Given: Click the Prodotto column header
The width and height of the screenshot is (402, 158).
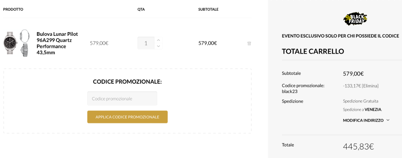Looking at the screenshot, I should pyautogui.click(x=13, y=9).
